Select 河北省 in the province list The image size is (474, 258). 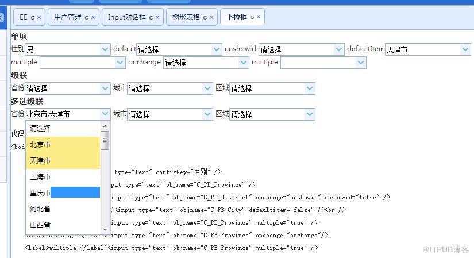tap(63, 209)
